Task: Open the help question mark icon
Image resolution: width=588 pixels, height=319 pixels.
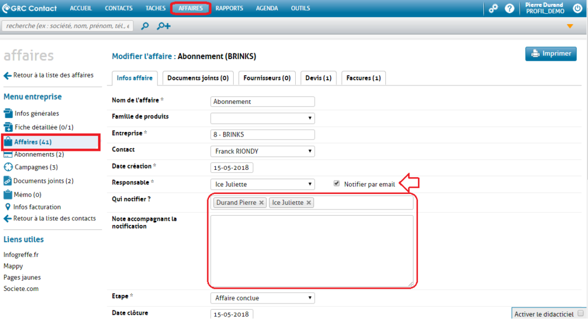Action: tap(509, 9)
